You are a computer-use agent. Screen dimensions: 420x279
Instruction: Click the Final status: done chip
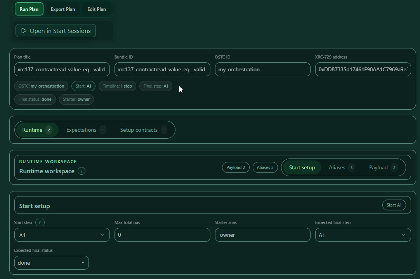click(35, 99)
